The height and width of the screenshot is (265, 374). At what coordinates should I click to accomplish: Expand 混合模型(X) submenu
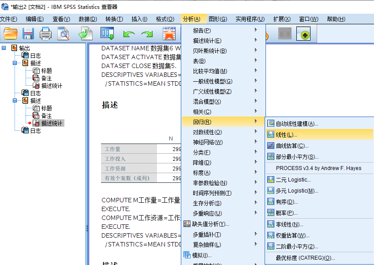click(x=224, y=102)
